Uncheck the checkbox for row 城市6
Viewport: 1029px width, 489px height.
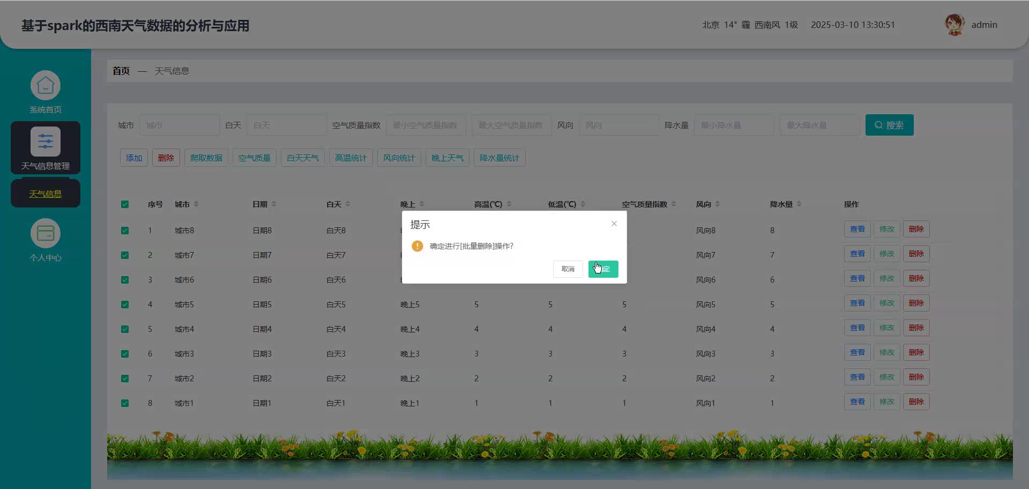point(125,280)
